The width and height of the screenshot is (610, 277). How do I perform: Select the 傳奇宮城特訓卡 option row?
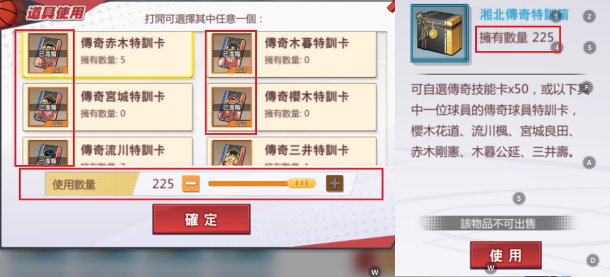pyautogui.click(x=107, y=107)
